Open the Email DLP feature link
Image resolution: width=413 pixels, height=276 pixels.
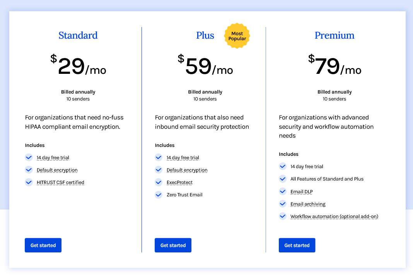pos(302,192)
